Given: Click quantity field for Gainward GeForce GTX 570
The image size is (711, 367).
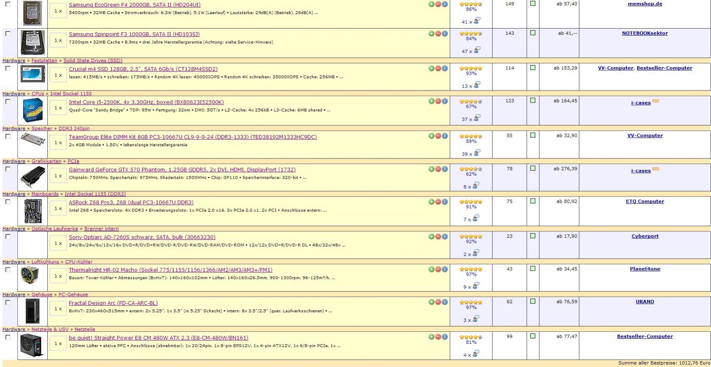Looking at the screenshot, I should (x=58, y=176).
